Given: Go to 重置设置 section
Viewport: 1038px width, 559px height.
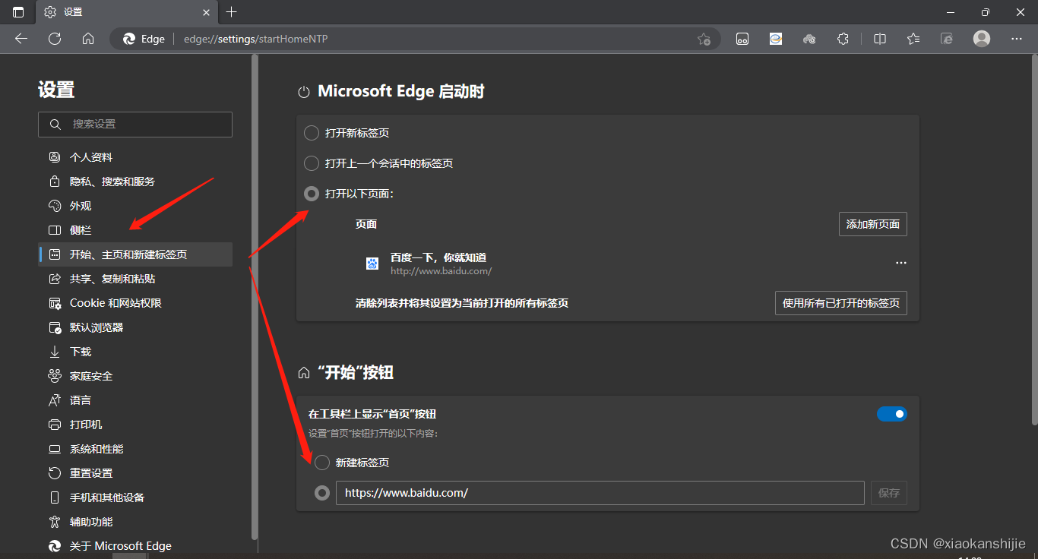Looking at the screenshot, I should click(135, 473).
